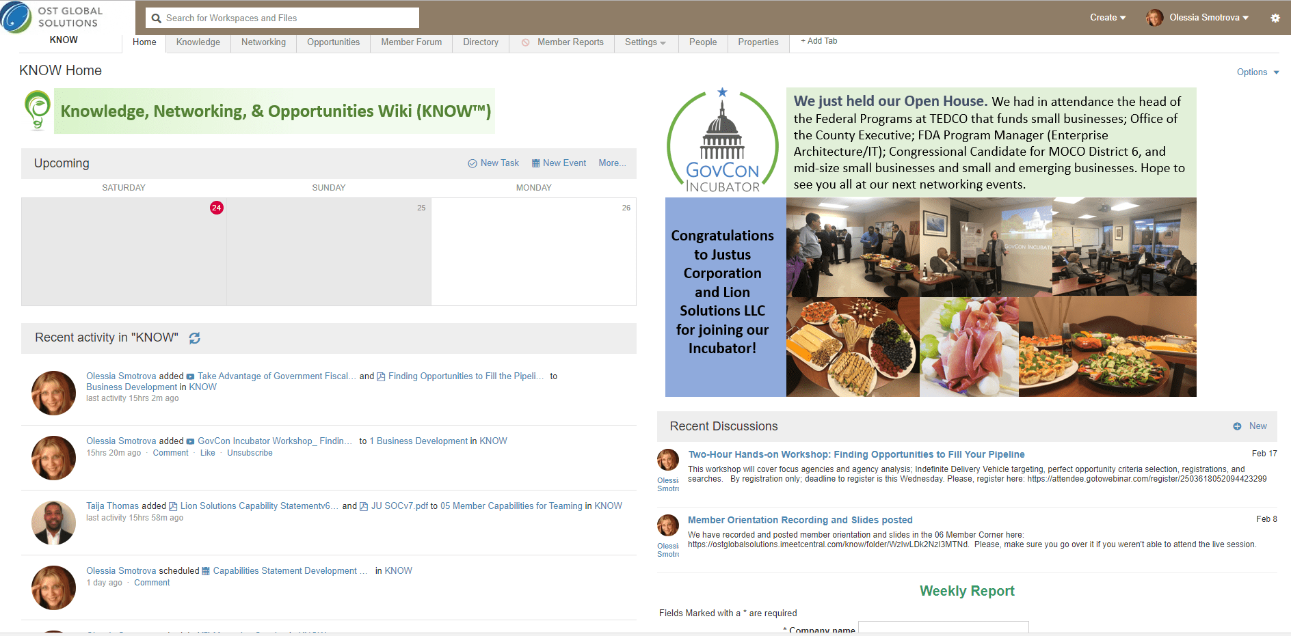Open the People tab
This screenshot has height=636, width=1291.
[x=703, y=42]
